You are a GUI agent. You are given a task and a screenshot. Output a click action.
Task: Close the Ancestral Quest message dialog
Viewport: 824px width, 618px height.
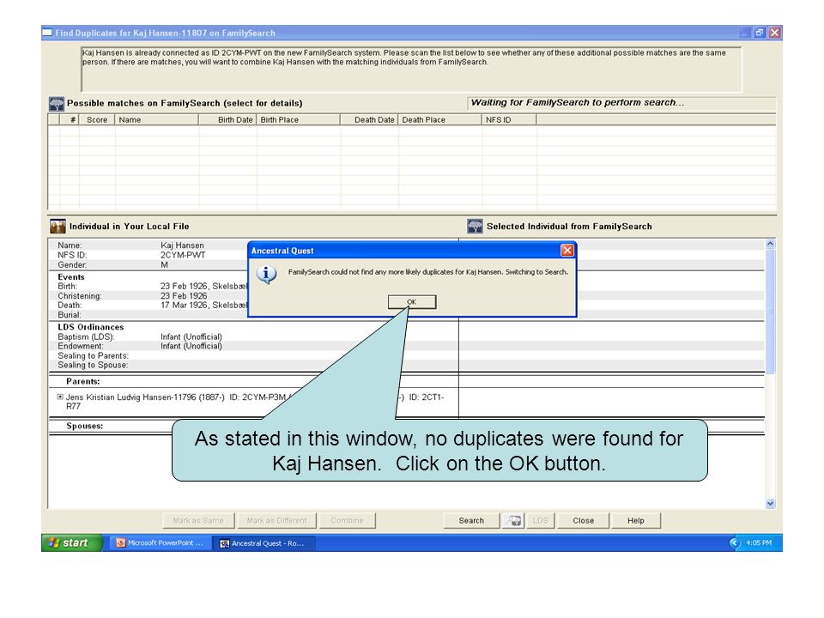pos(567,251)
